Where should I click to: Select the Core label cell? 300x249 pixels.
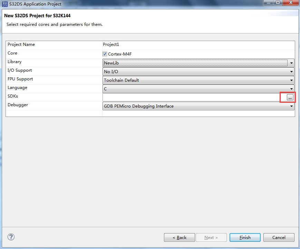(x=54, y=54)
